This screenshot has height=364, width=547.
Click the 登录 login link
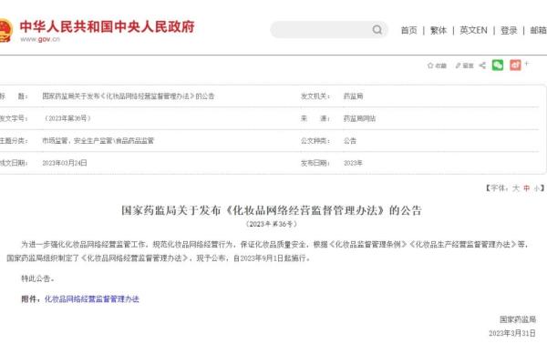click(x=509, y=30)
